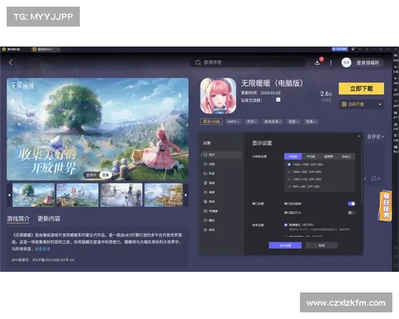Expand the 扫码下载 dropdown arrow
Screen dimensions: 399x319
380,104
